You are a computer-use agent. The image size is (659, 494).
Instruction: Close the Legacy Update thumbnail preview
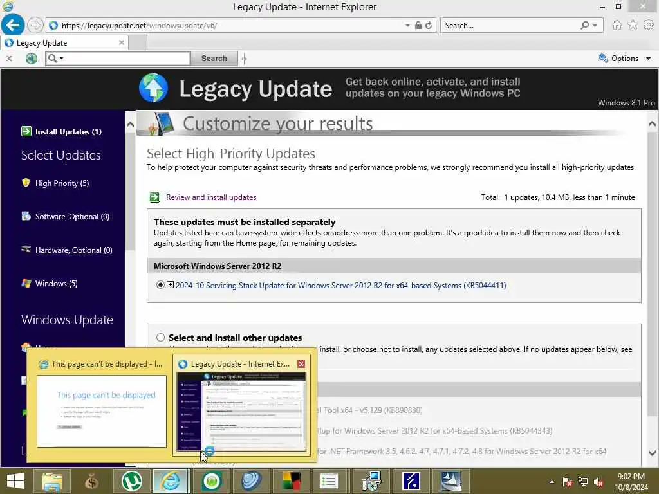(x=301, y=364)
